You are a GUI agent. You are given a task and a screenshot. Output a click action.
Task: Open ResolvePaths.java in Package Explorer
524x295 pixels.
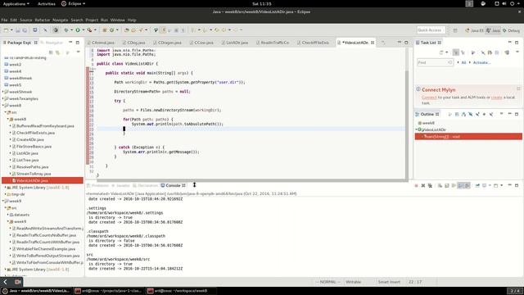click(x=33, y=167)
